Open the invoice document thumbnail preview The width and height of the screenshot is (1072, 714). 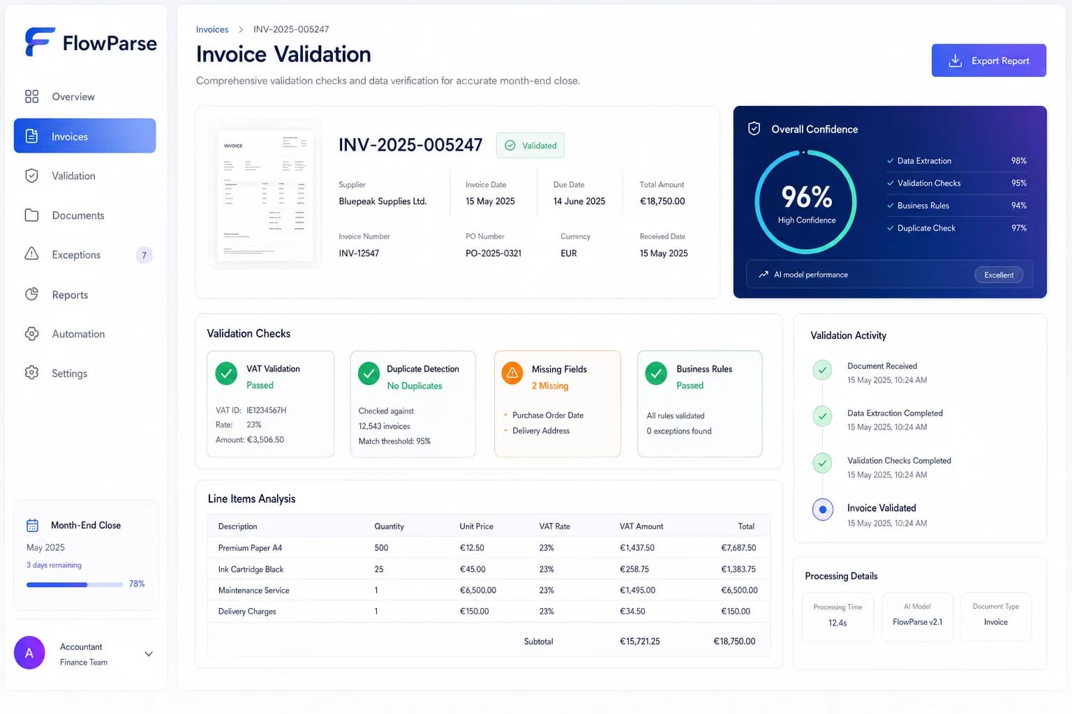point(265,195)
